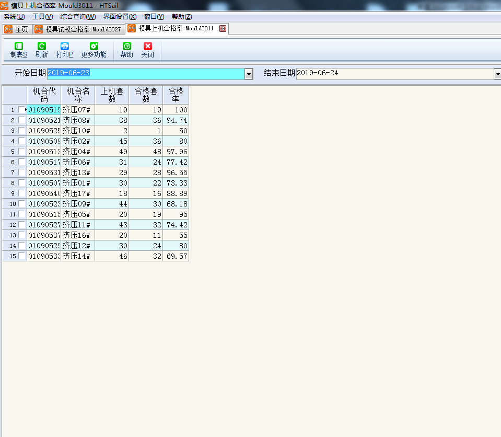The width and height of the screenshot is (501, 437).
Task: Click the green 刷新 refresh icon
Action: tap(41, 47)
